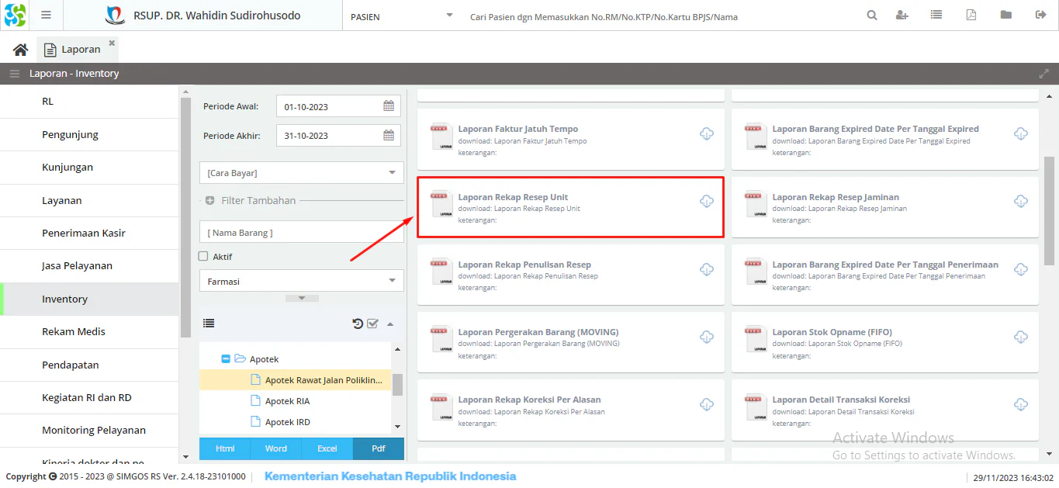
Task: Click the logout arrow icon
Action: 1040,16
